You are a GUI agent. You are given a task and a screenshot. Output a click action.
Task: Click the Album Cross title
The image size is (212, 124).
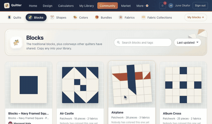pos(172,113)
